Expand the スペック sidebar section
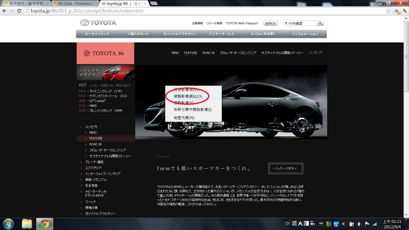The width and height of the screenshot is (409, 230). (90, 202)
